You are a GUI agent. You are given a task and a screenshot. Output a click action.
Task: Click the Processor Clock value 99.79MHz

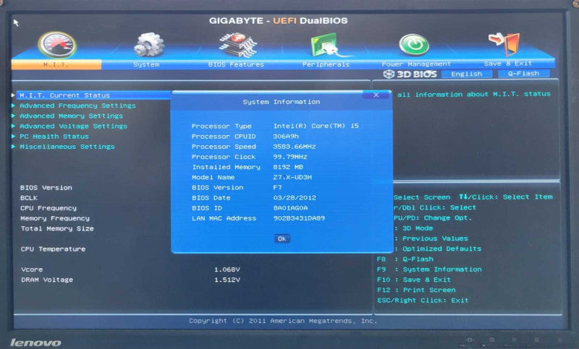pyautogui.click(x=290, y=157)
